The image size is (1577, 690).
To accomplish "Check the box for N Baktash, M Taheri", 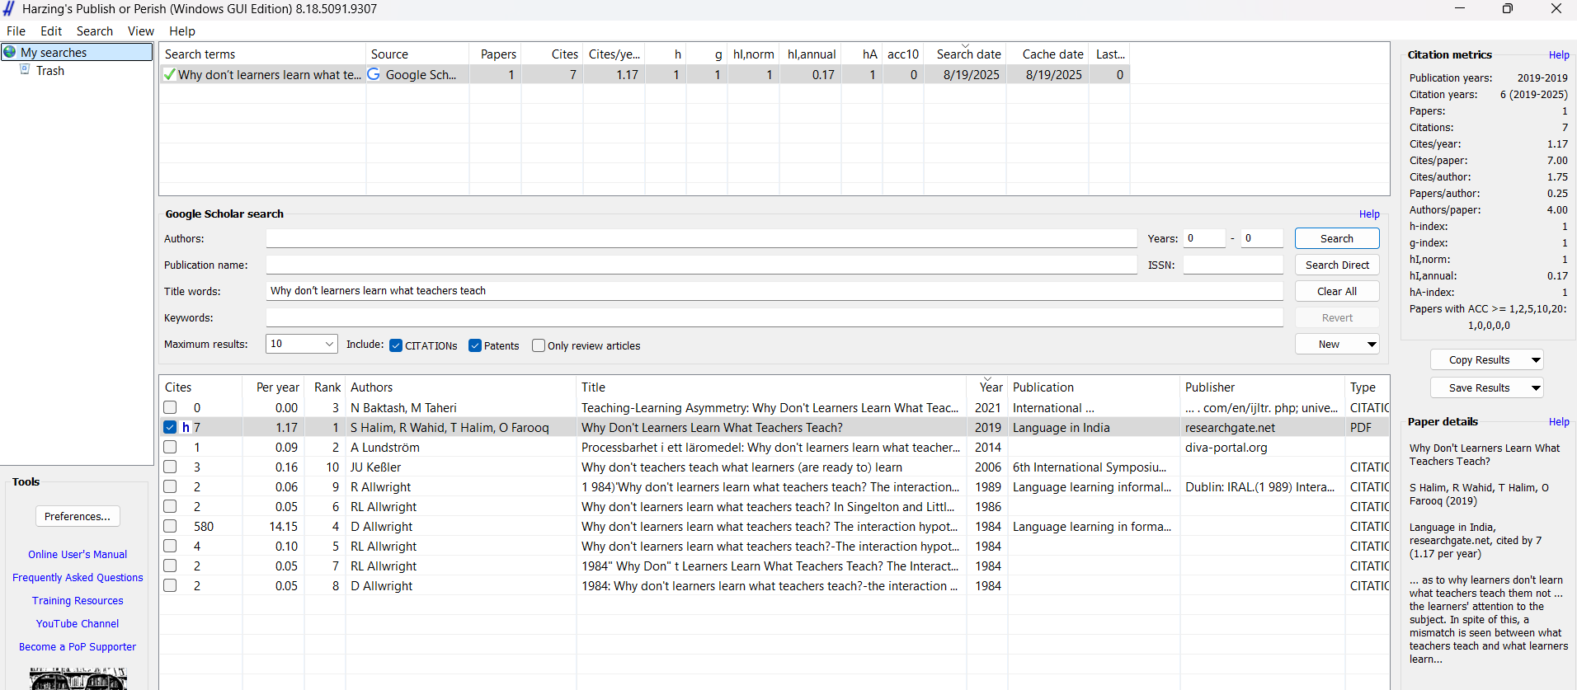I will (x=170, y=407).
